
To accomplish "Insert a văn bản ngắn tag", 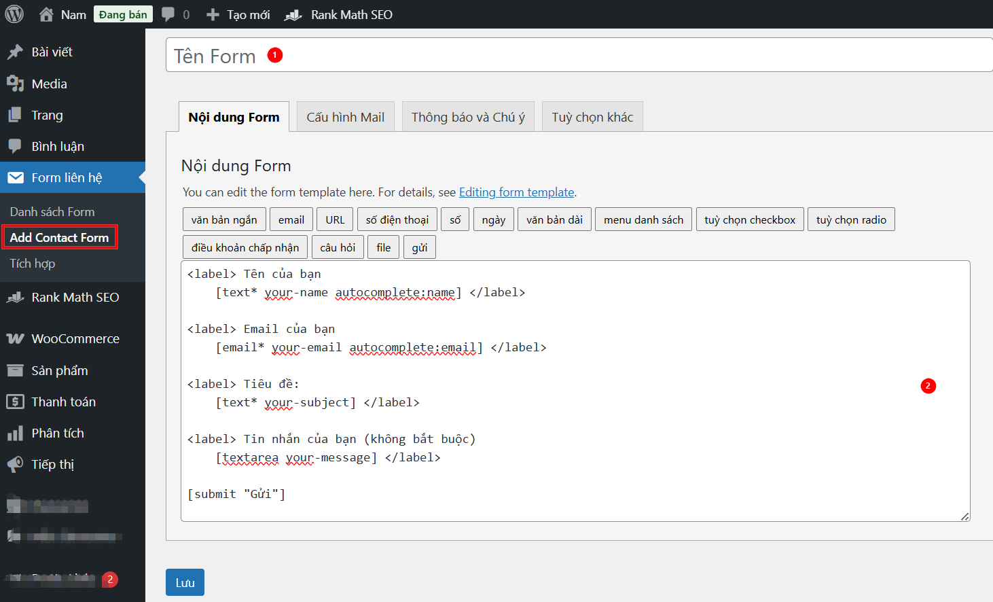I will click(224, 219).
